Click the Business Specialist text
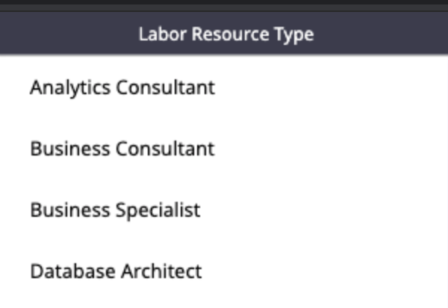 point(115,210)
